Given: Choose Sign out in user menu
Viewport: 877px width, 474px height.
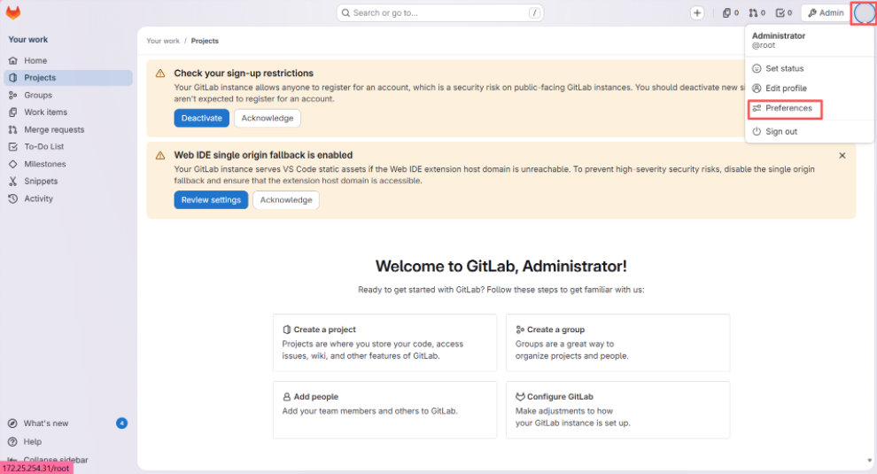Looking at the screenshot, I should click(810, 131).
